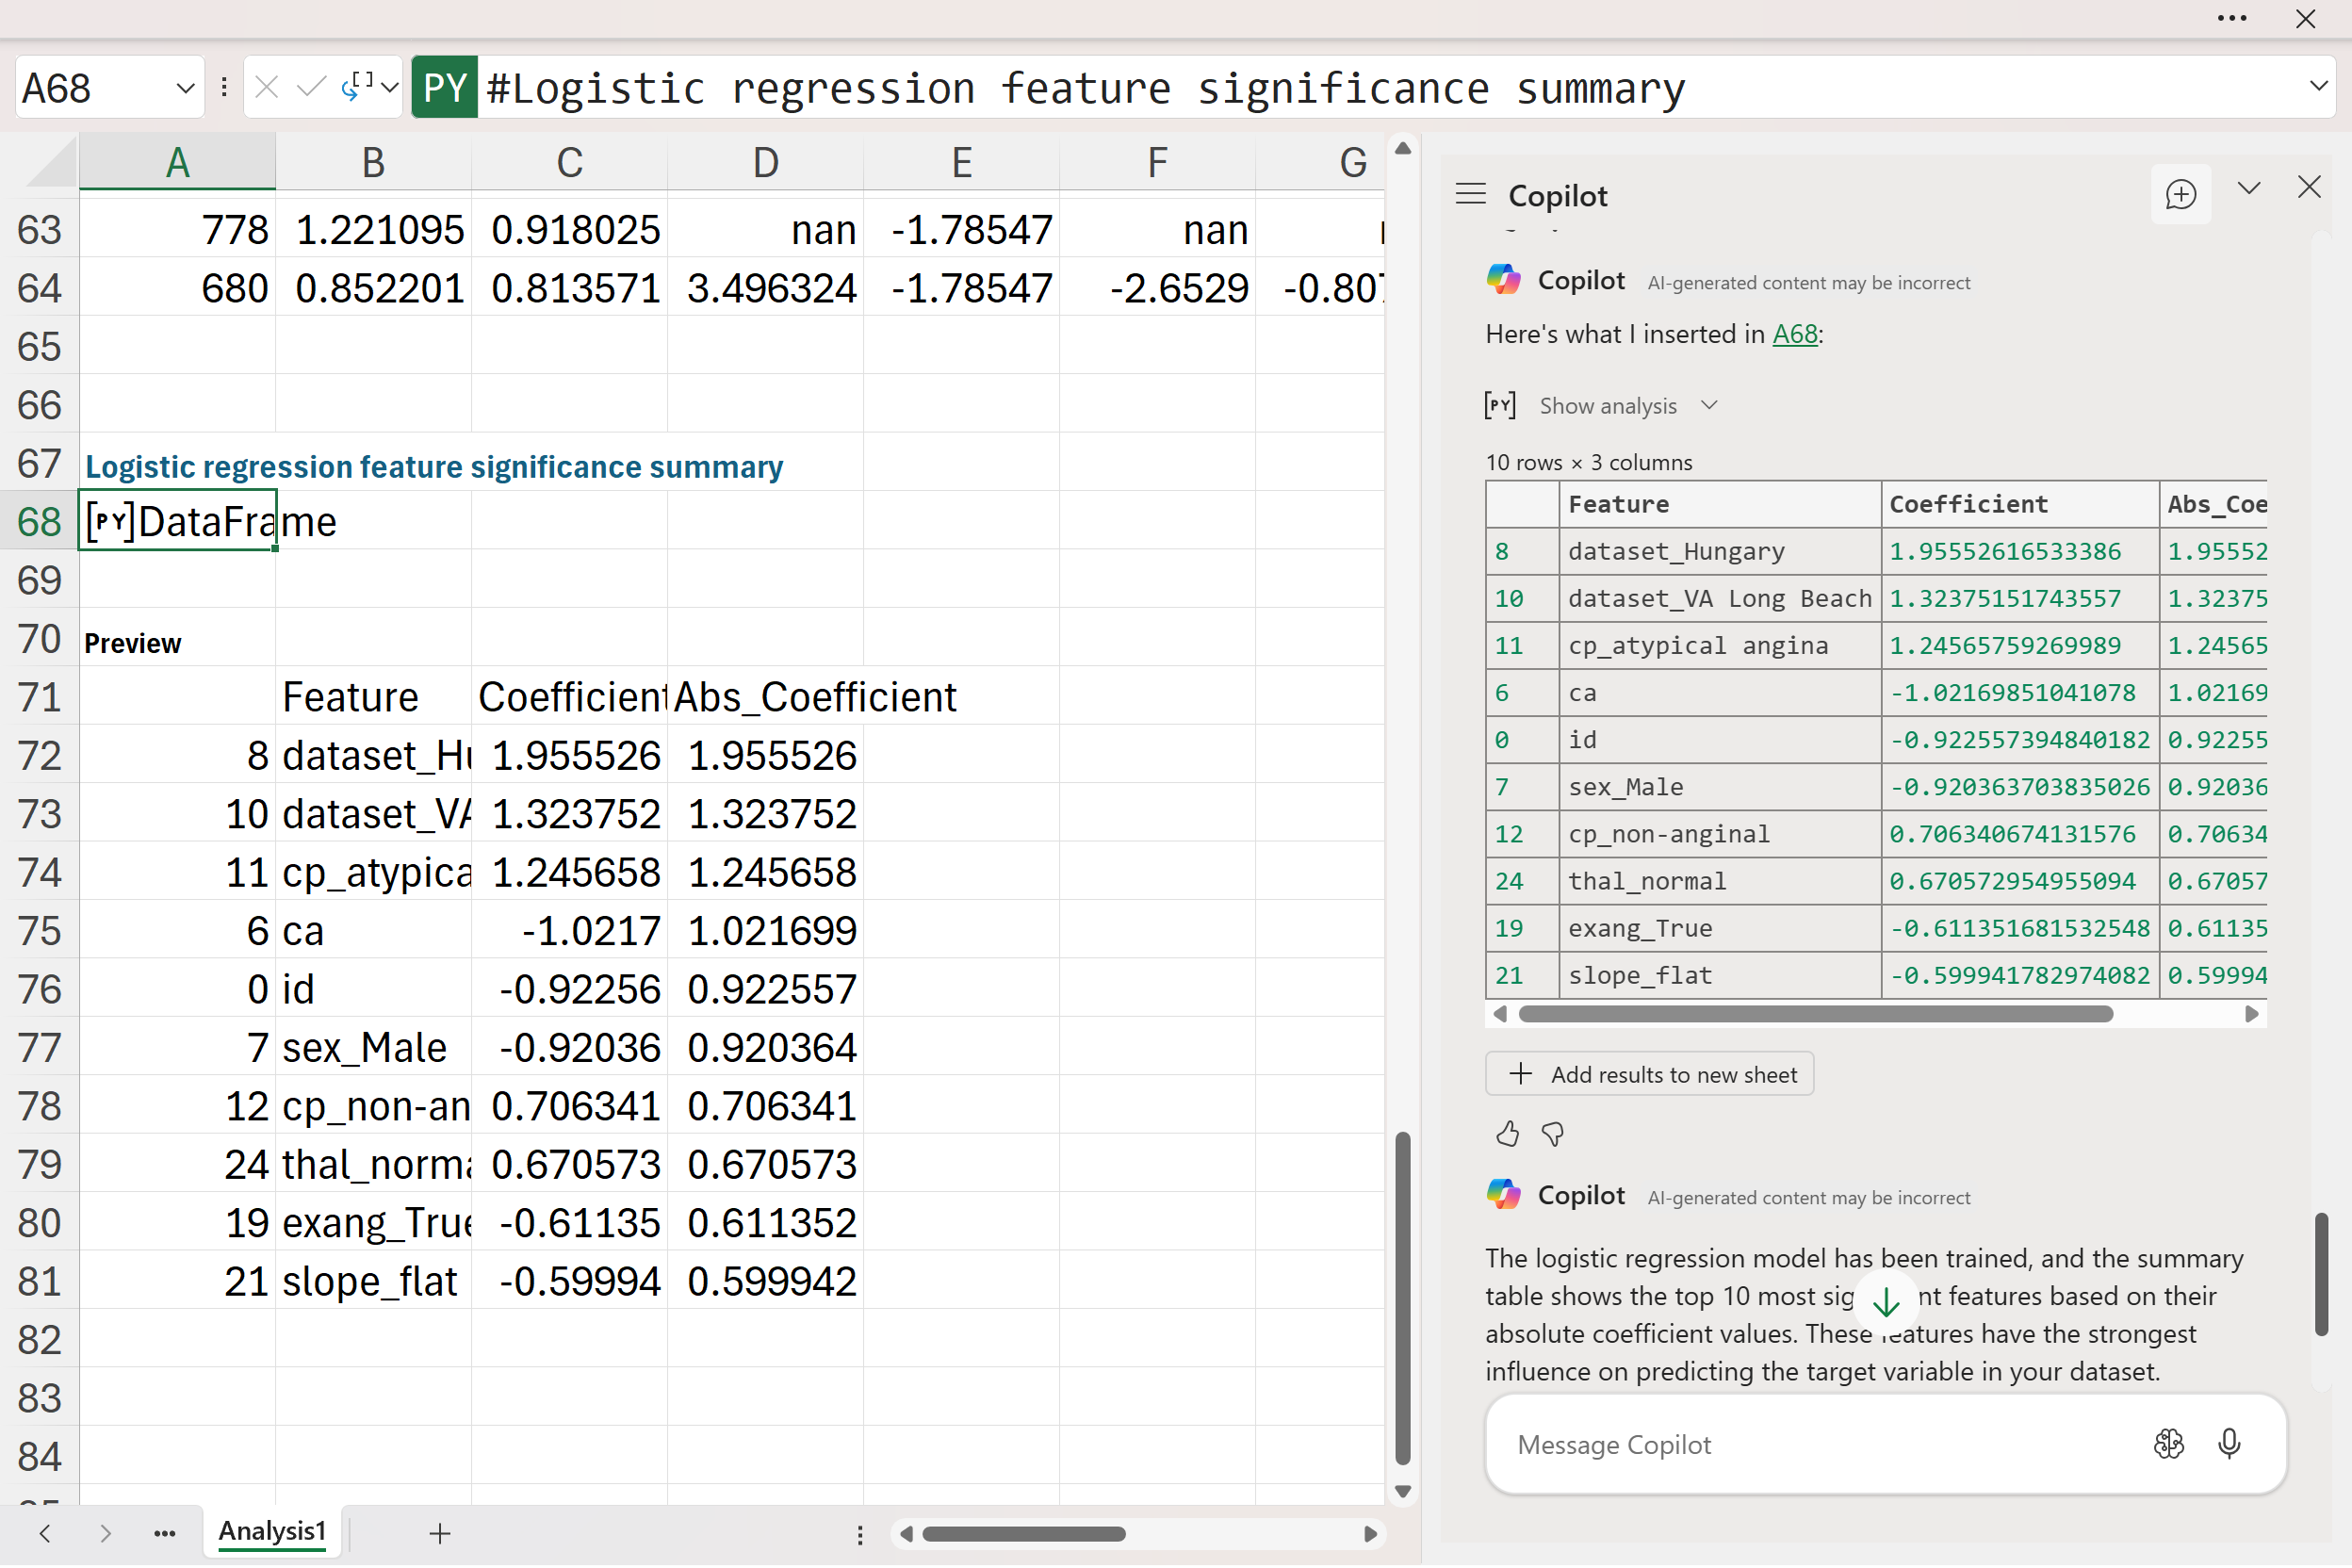Collapse the Copilot pane chevron
Viewport: 2352px width, 1568px height.
coord(2249,188)
